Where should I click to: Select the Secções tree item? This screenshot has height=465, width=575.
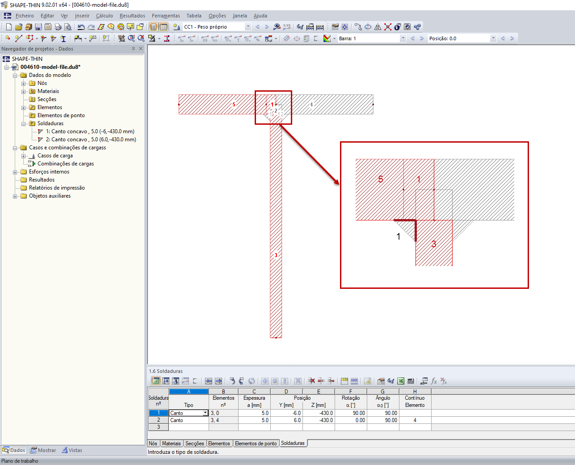tap(47, 99)
